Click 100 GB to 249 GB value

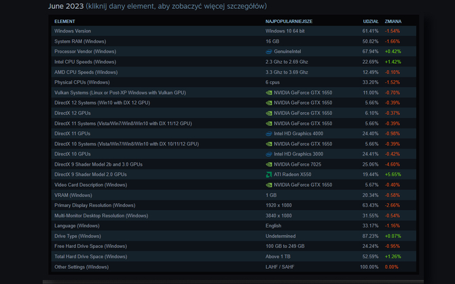pos(285,246)
